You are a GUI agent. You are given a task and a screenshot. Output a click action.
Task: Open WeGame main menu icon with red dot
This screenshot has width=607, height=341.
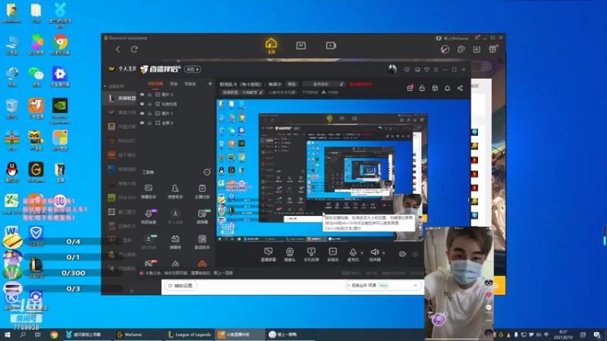(477, 38)
